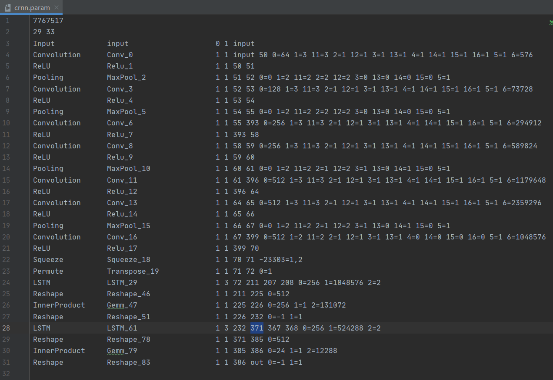Click line number 15 in the gutter
The height and width of the screenshot is (380, 553).
click(x=6, y=180)
